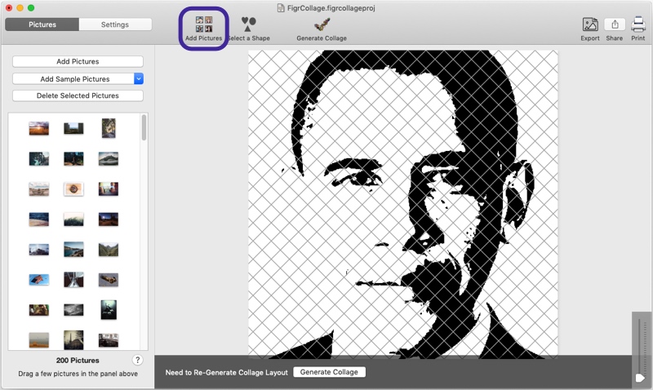Image resolution: width=653 pixels, height=390 pixels.
Task: Open the Export option in the toolbar
Action: [589, 29]
